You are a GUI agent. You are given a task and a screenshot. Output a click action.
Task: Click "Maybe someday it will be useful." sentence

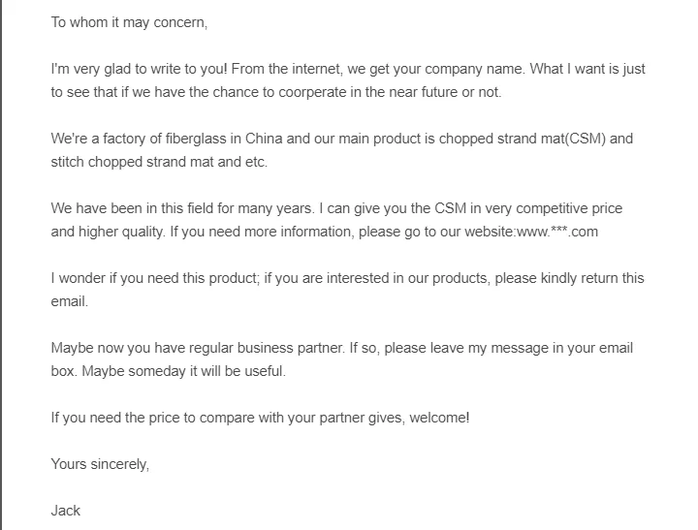point(183,371)
